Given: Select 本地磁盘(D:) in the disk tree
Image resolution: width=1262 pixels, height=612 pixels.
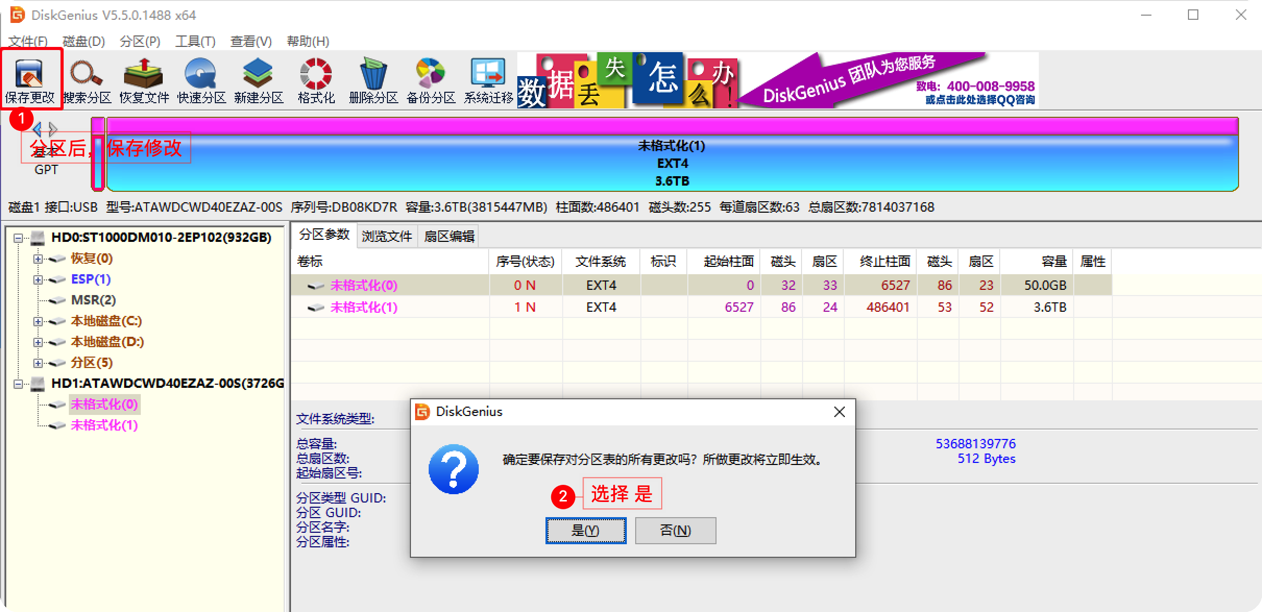Looking at the screenshot, I should (x=107, y=342).
